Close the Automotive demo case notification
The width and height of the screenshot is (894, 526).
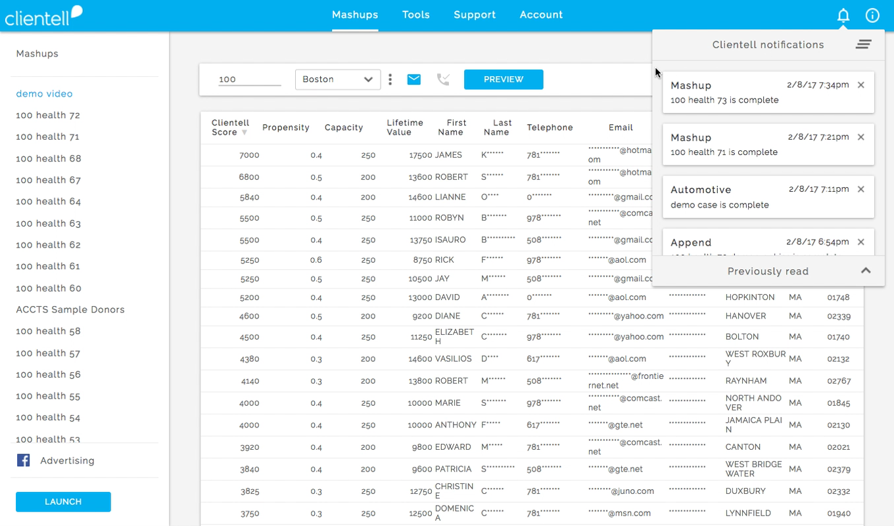coord(861,189)
